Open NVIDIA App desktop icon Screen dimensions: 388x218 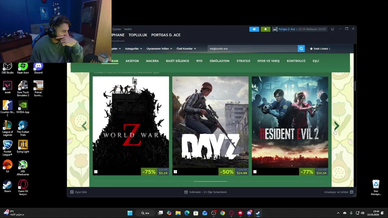(x=23, y=107)
